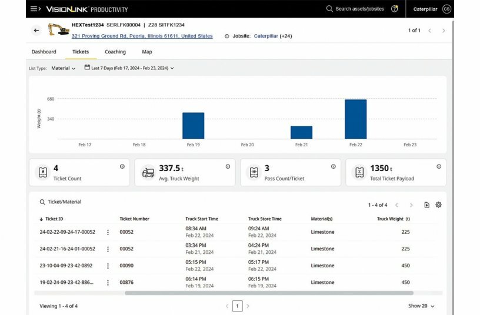Open the help question mark icon
Viewport: 480px width, 315px height.
point(394,9)
